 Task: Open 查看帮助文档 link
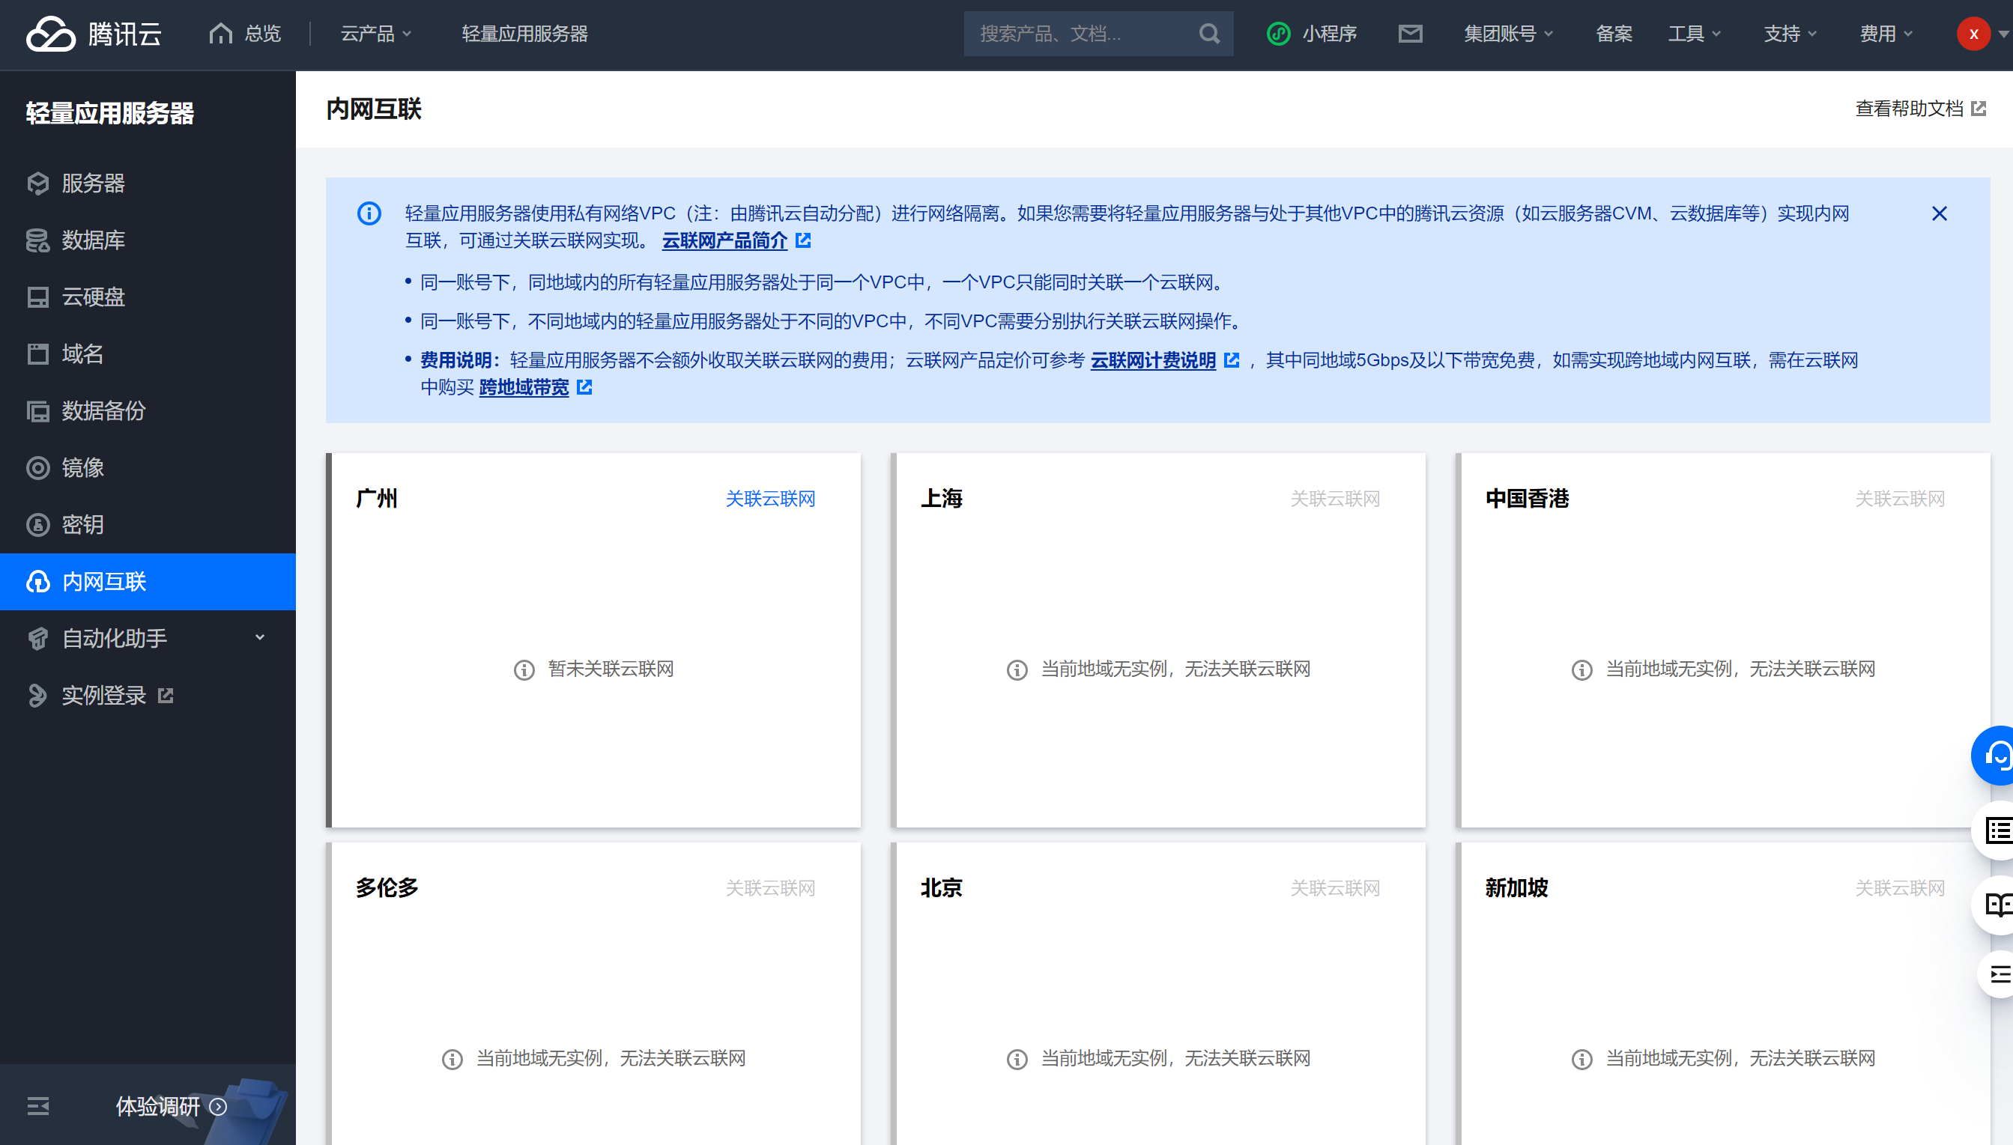tap(1920, 109)
